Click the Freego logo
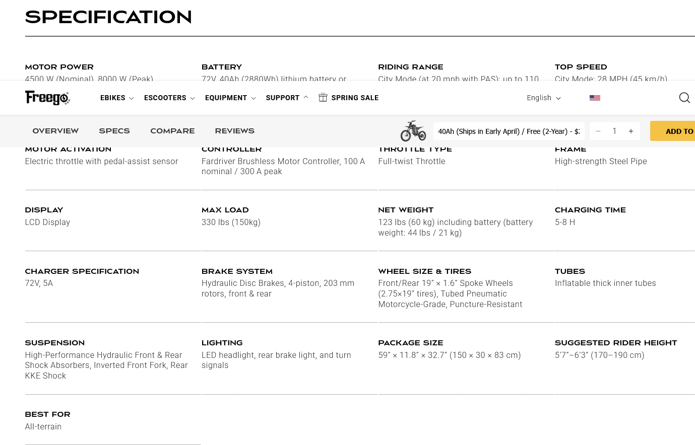Screen dimensions: 695x445 48,98
